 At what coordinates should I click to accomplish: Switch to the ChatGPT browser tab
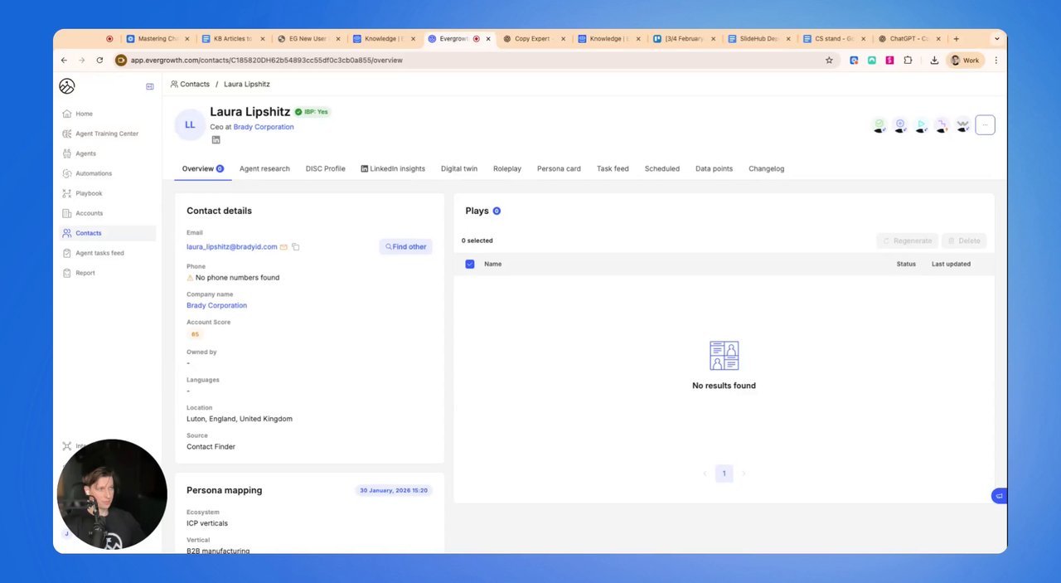pos(909,39)
